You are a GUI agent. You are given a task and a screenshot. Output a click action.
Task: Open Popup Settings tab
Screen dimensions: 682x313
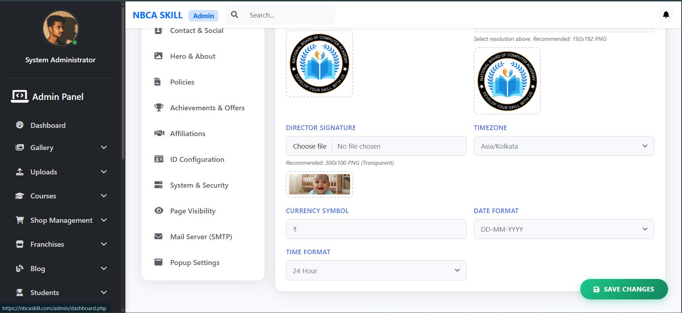click(195, 263)
